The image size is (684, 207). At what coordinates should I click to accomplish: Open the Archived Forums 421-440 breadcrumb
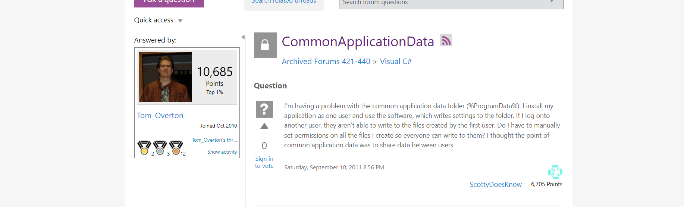(326, 62)
